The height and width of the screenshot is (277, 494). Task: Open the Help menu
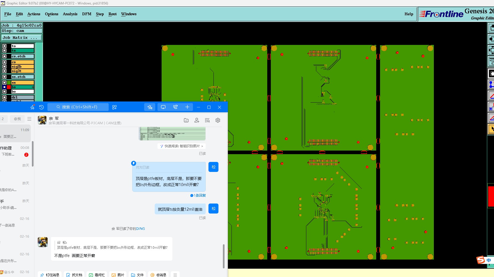tap(409, 14)
